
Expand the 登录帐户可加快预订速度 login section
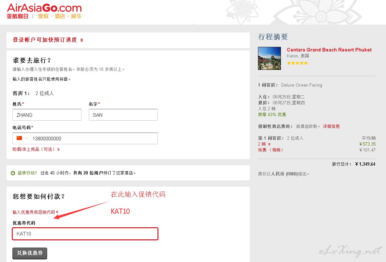48,40
